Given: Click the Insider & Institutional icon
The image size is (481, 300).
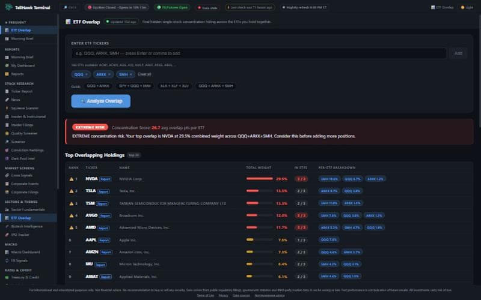Looking at the screenshot, I should point(7,116).
